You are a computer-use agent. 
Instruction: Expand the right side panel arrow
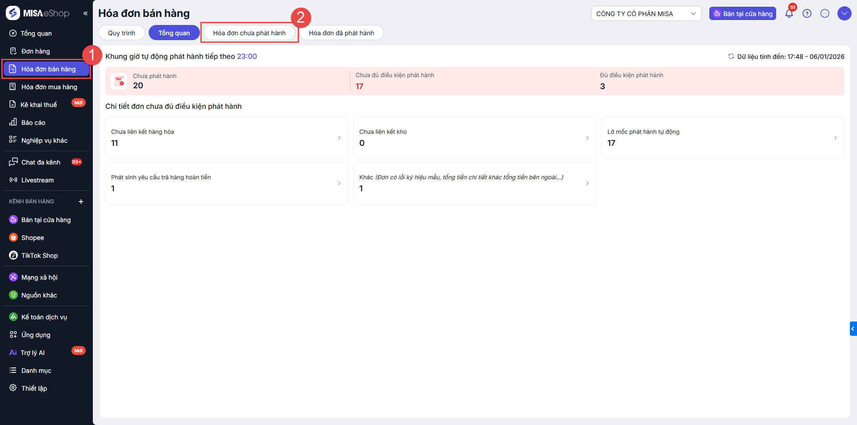click(853, 329)
